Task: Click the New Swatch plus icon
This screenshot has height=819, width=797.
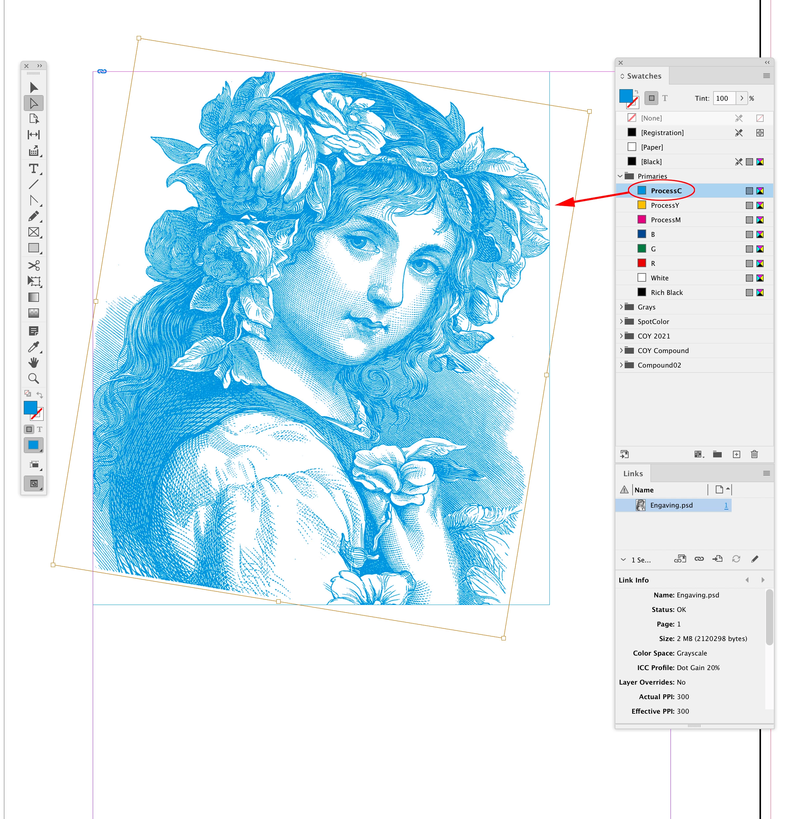Action: [x=736, y=454]
